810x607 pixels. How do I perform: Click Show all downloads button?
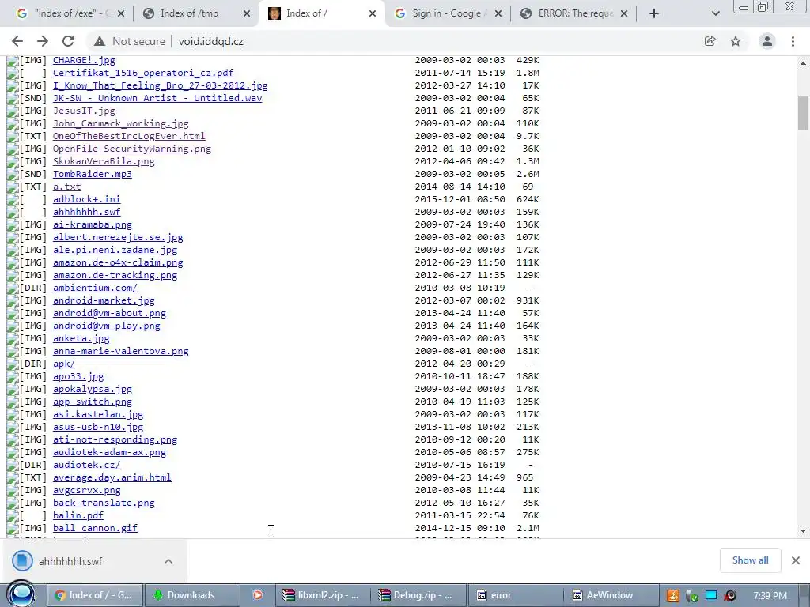pyautogui.click(x=750, y=560)
